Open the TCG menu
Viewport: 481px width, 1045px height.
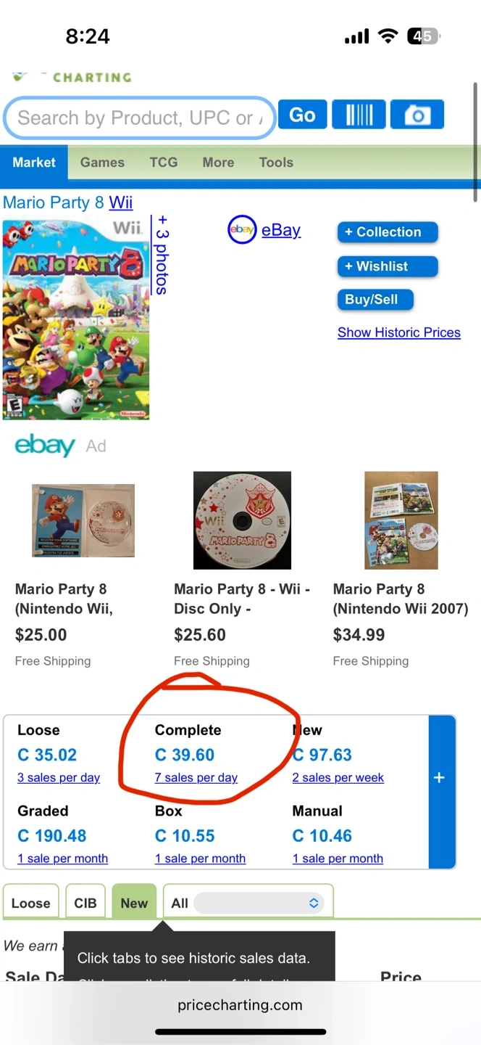tap(163, 163)
